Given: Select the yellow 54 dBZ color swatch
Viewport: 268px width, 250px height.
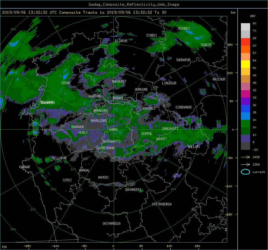Looking at the screenshot, I should tap(245, 64).
